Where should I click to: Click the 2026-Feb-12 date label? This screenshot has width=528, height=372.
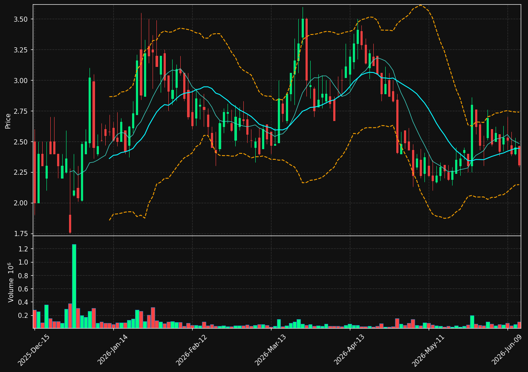pos(191,350)
